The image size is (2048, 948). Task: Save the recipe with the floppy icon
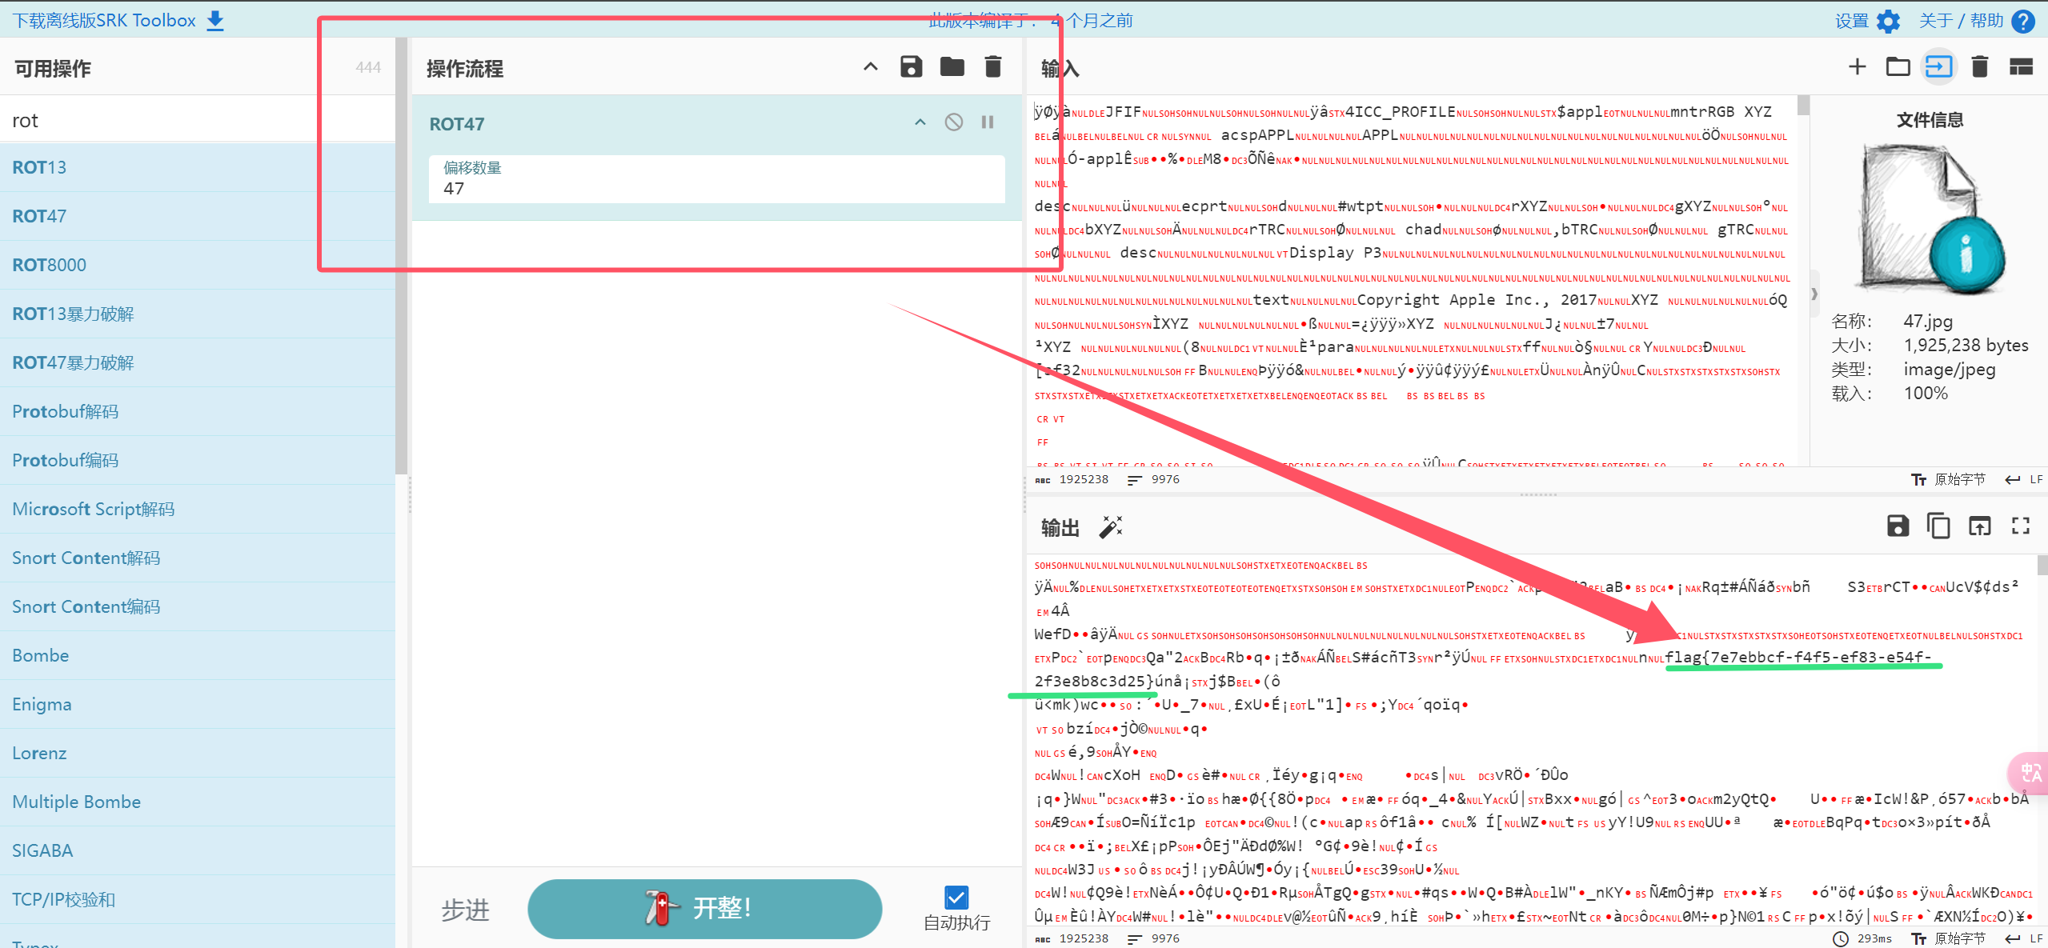[x=911, y=67]
